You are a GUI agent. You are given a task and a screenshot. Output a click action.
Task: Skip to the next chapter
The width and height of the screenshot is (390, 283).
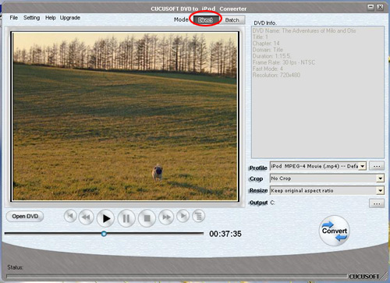click(x=183, y=216)
